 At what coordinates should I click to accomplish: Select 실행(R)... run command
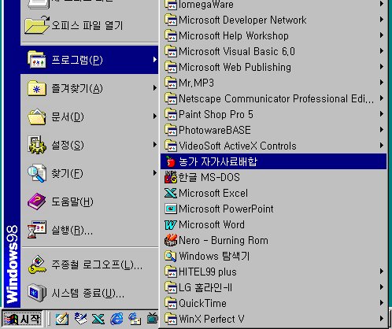point(90,230)
